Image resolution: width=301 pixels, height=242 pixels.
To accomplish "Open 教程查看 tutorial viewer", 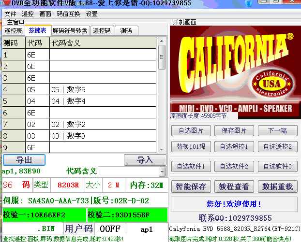I will click(234, 186).
